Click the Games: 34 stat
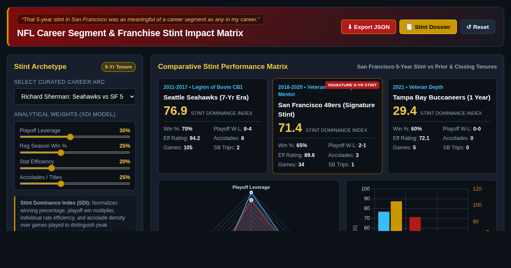The height and width of the screenshot is (268, 511). pos(291,165)
